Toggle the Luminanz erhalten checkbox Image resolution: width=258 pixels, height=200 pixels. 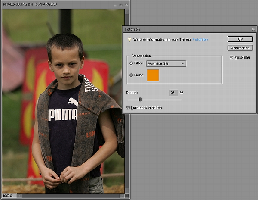128,108
